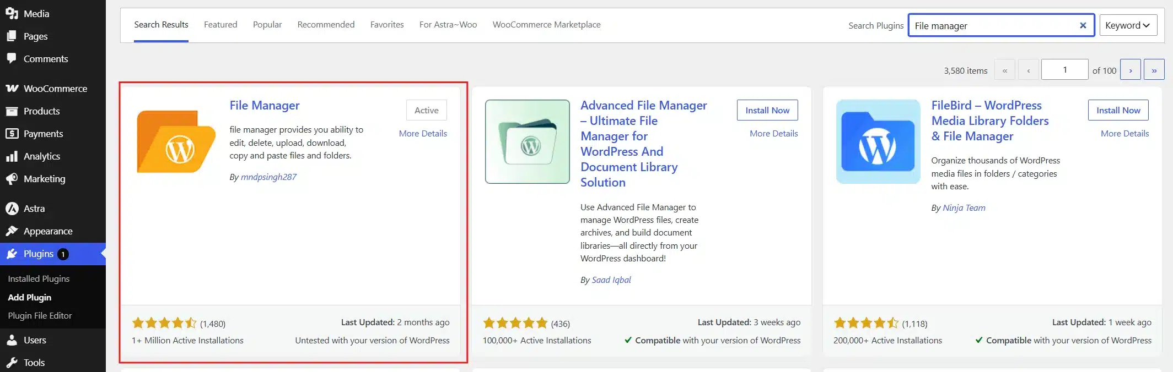Click the Payments dollar icon

coord(12,134)
